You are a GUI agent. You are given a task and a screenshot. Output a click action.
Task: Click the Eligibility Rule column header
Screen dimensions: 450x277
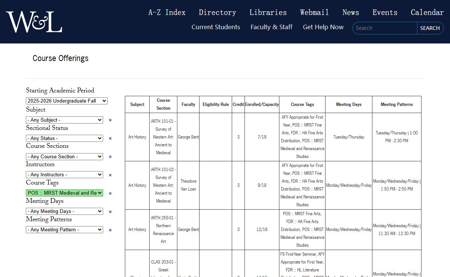[216, 104]
